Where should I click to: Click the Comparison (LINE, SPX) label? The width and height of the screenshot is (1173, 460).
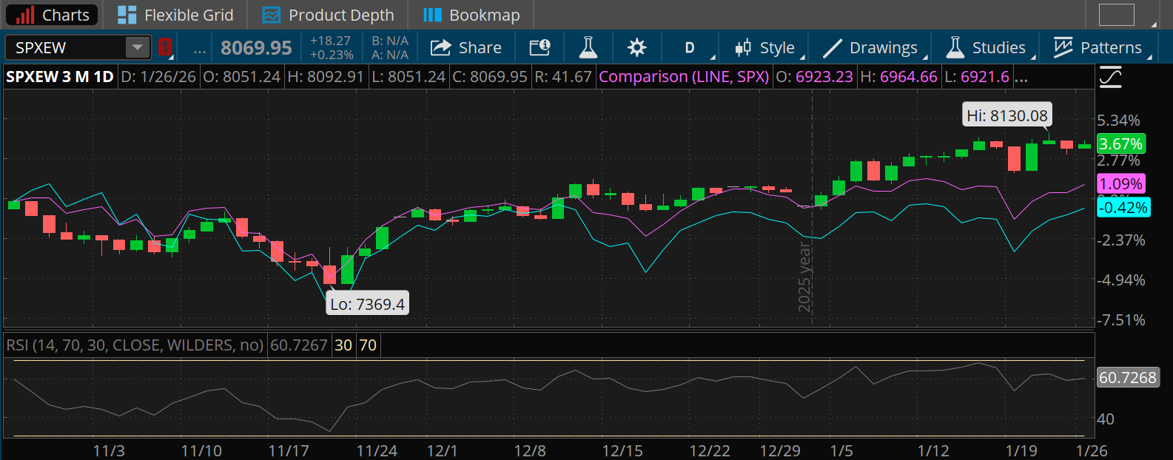click(684, 77)
